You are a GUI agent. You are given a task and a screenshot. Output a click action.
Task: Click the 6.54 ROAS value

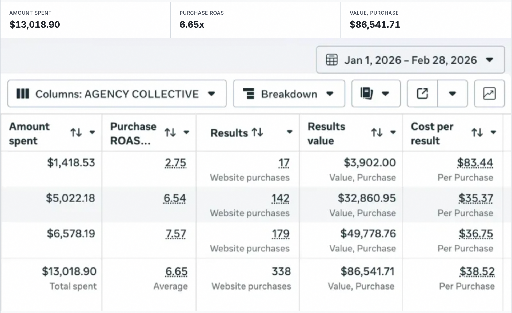[x=175, y=198]
